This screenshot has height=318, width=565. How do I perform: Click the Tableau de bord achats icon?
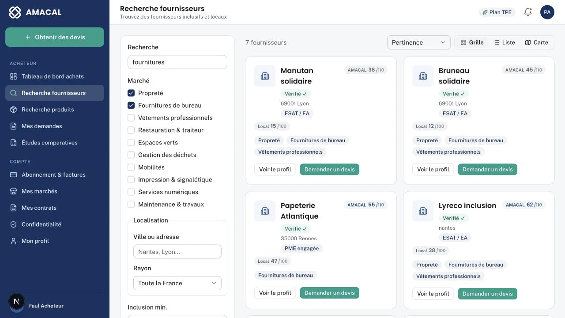pos(14,76)
